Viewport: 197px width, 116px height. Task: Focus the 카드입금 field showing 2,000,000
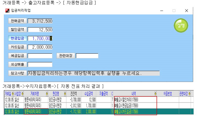(40, 47)
